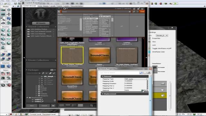Click the Decrease tessellation icon

click(x=155, y=72)
